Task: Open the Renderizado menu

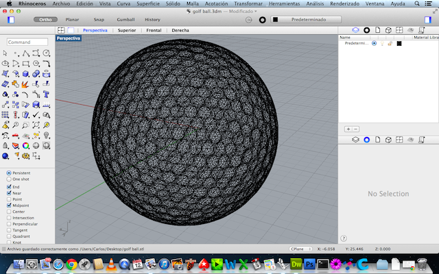Action: tap(344, 3)
